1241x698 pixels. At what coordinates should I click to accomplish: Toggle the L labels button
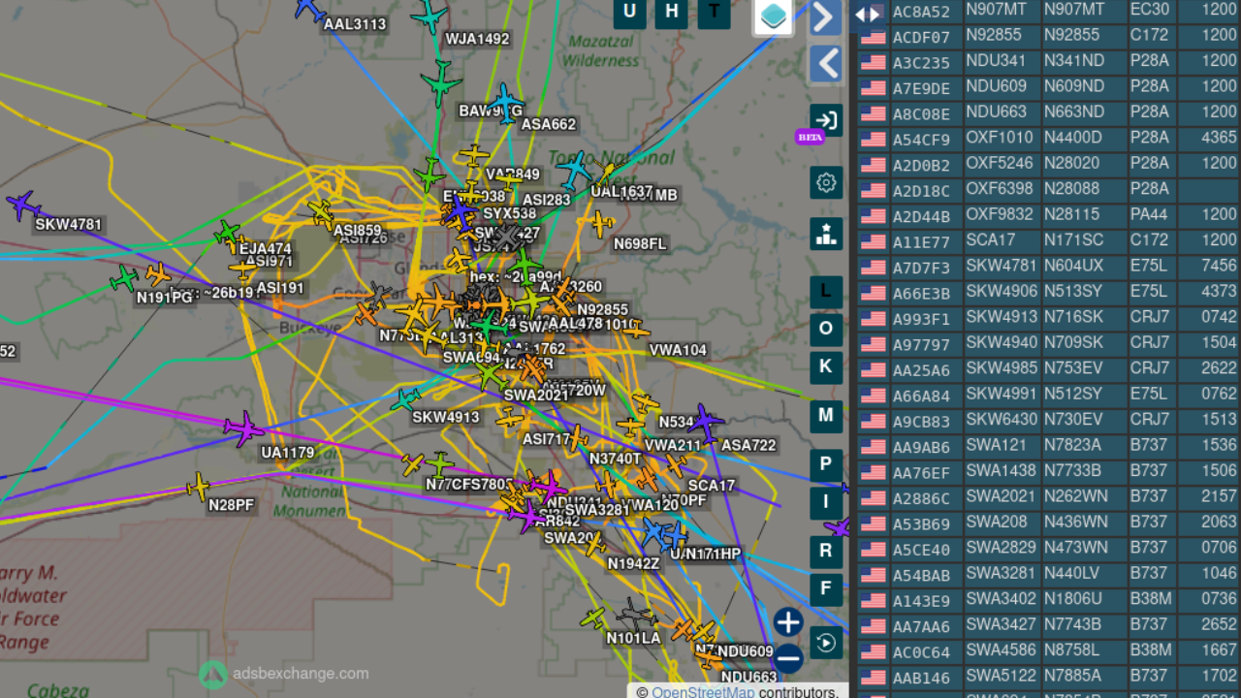click(826, 292)
